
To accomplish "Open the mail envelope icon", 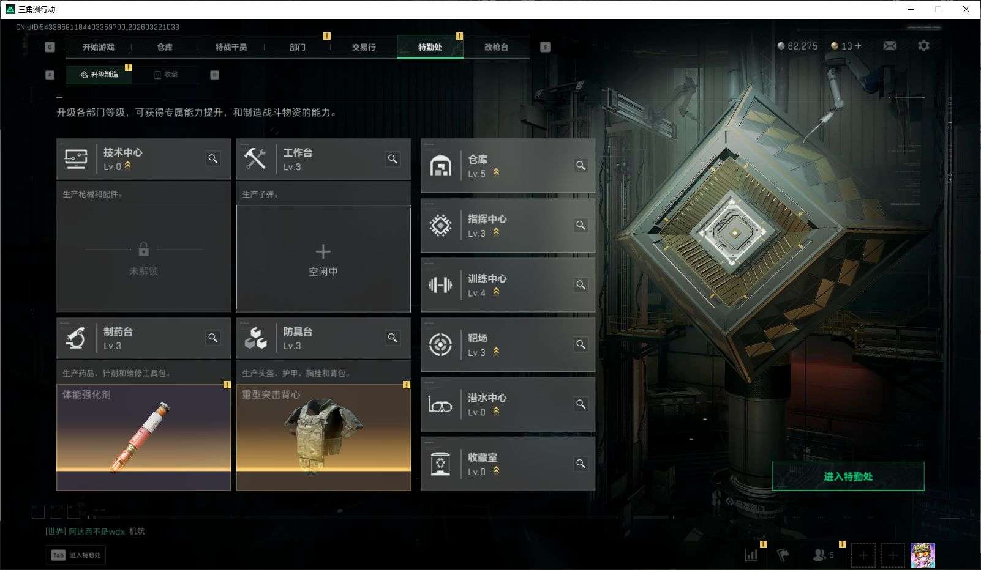I will 890,46.
